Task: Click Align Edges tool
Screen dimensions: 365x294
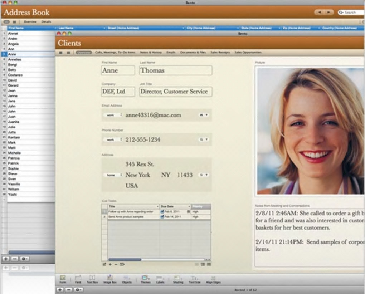Action: click(x=213, y=279)
